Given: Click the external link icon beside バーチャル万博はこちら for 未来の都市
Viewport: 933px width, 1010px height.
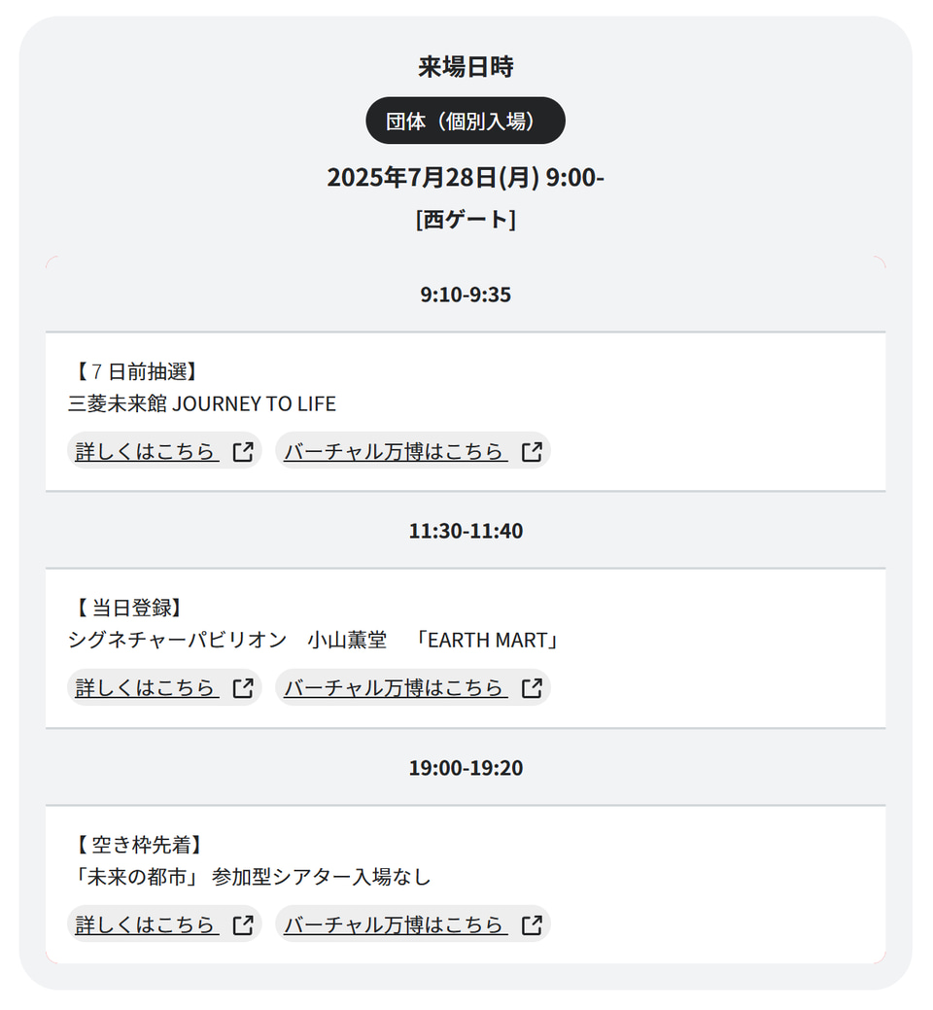Looking at the screenshot, I should [x=530, y=923].
